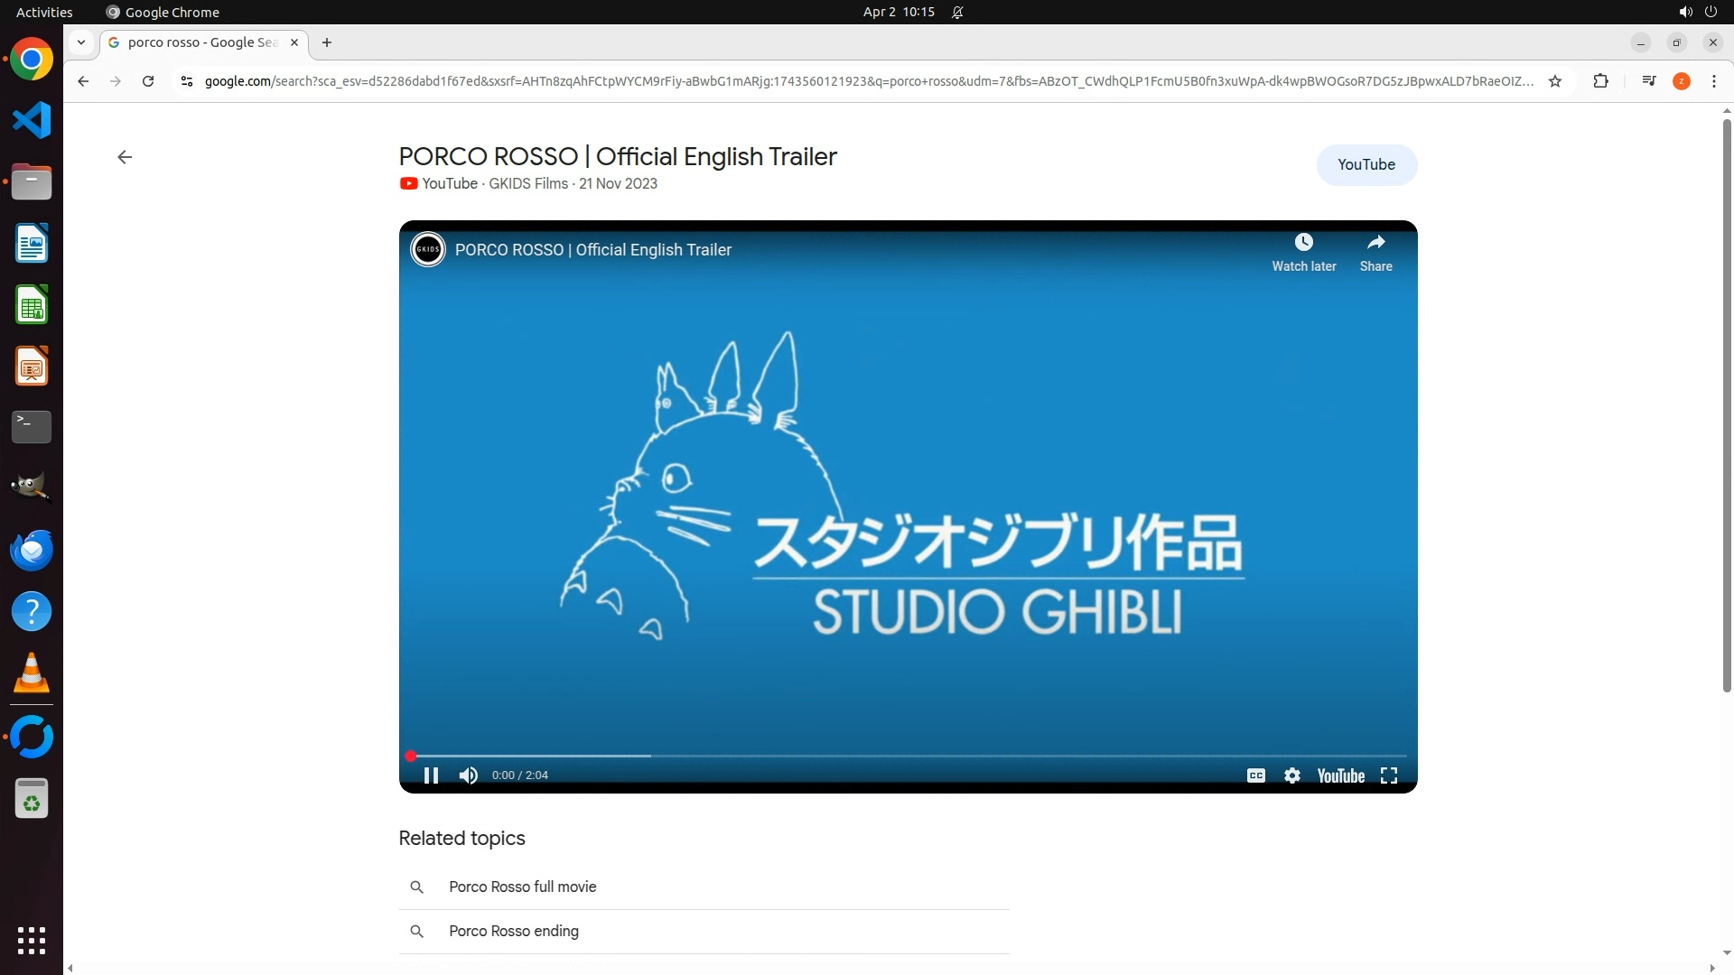The height and width of the screenshot is (975, 1734).
Task: Open the GKIDS channel avatar
Action: coord(428,249)
